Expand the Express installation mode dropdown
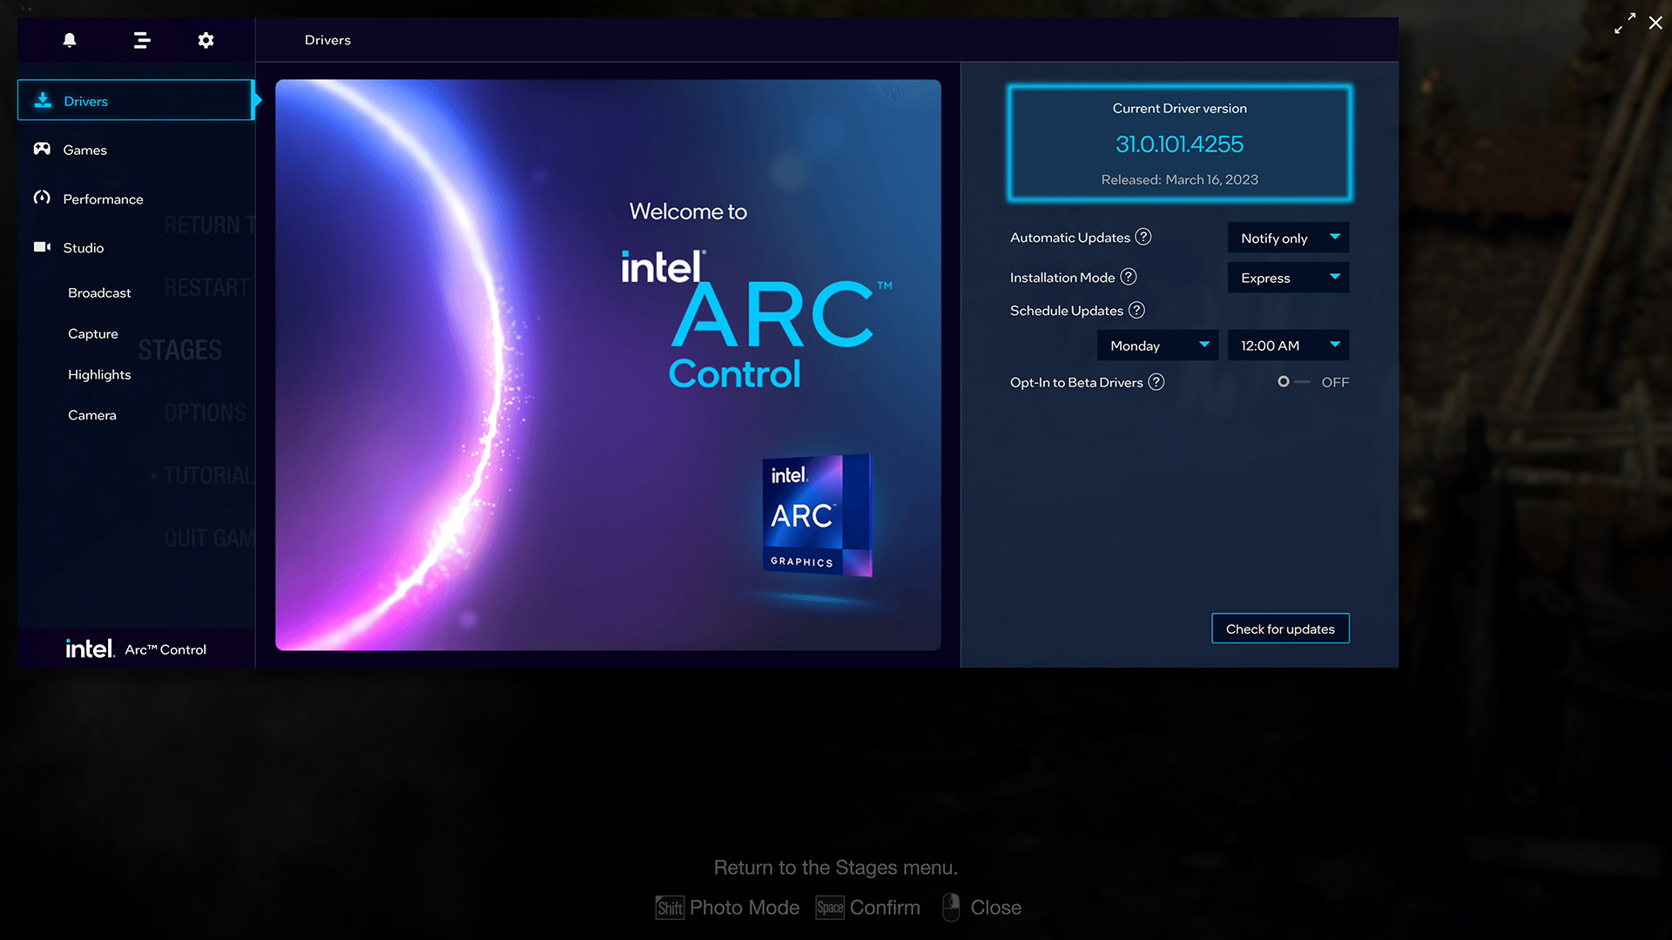This screenshot has width=1672, height=940. click(1288, 278)
